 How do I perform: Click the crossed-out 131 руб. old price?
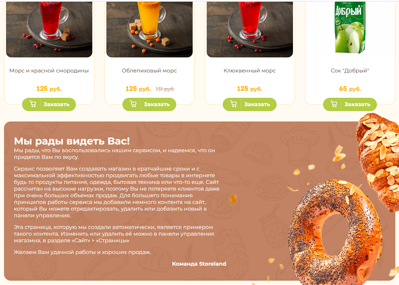165,89
